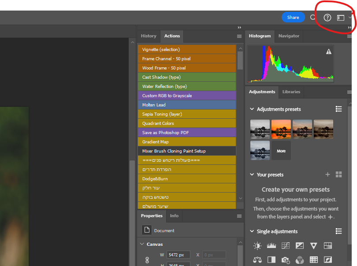
Task: Collapse the Single adjustments section
Action: (252, 232)
